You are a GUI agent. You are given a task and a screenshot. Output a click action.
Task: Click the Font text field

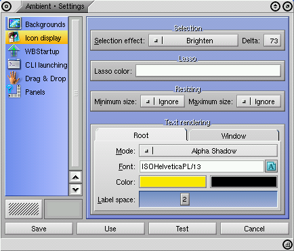click(201, 166)
